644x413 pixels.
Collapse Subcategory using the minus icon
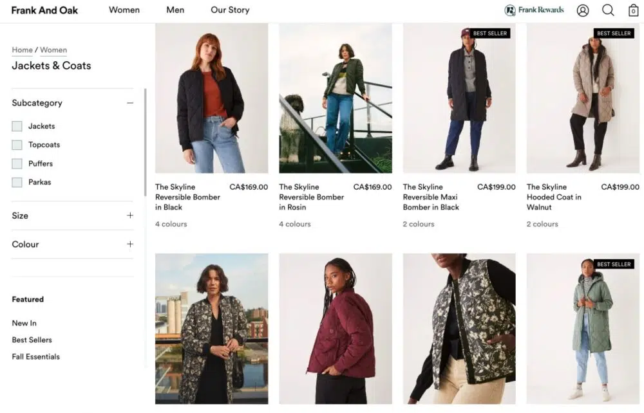[x=130, y=103]
